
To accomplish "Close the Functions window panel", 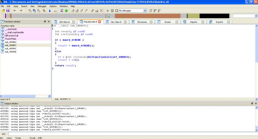I will point(49,22).
